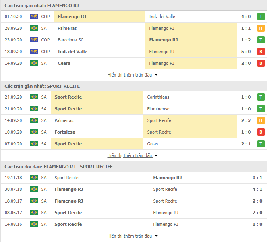Click the orange H badge for Palmeiras 2:2 Sport Recife

[261, 120]
